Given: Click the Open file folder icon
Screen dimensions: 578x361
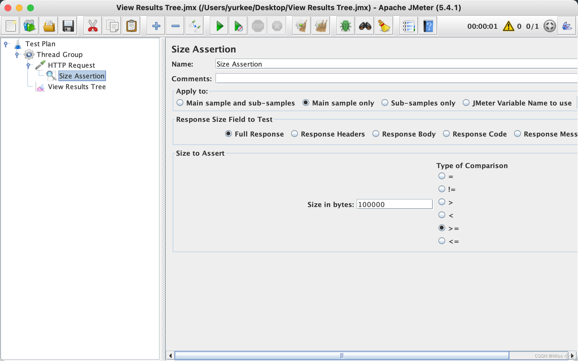Looking at the screenshot, I should tap(49, 26).
